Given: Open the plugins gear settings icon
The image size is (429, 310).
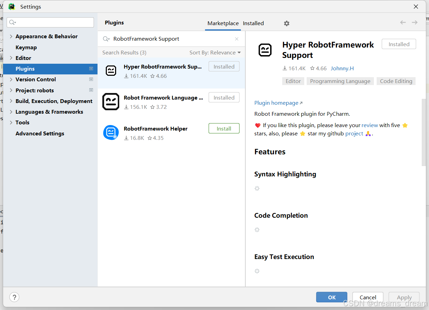Looking at the screenshot, I should (x=287, y=23).
